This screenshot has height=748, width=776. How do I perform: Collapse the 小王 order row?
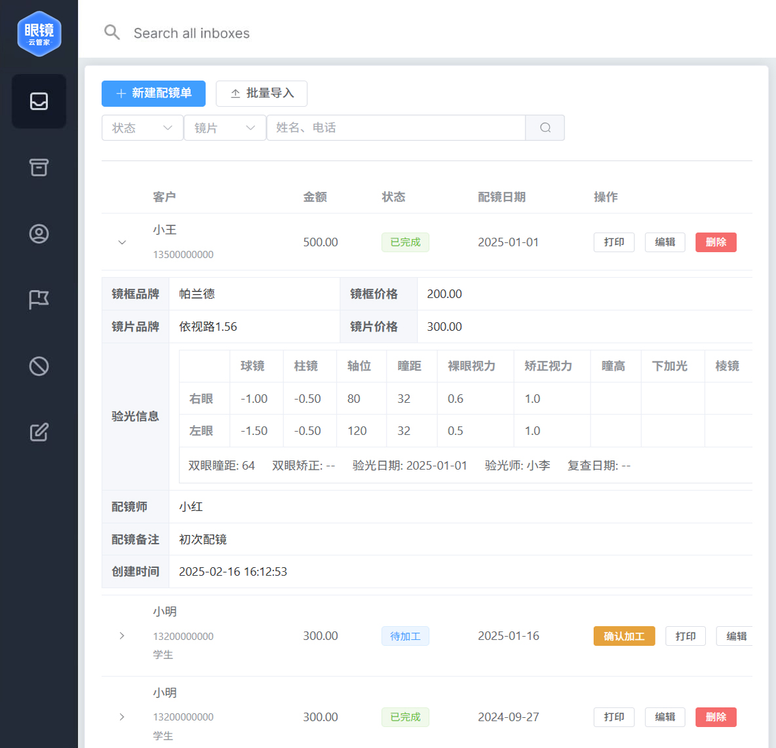tap(122, 242)
